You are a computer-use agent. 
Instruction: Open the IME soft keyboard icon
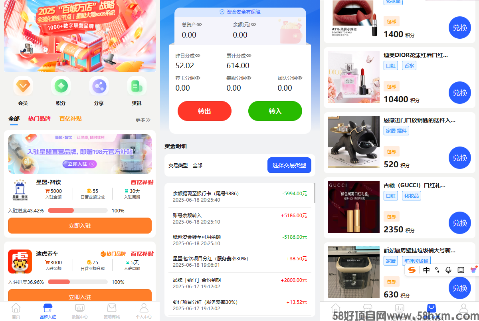(461, 270)
